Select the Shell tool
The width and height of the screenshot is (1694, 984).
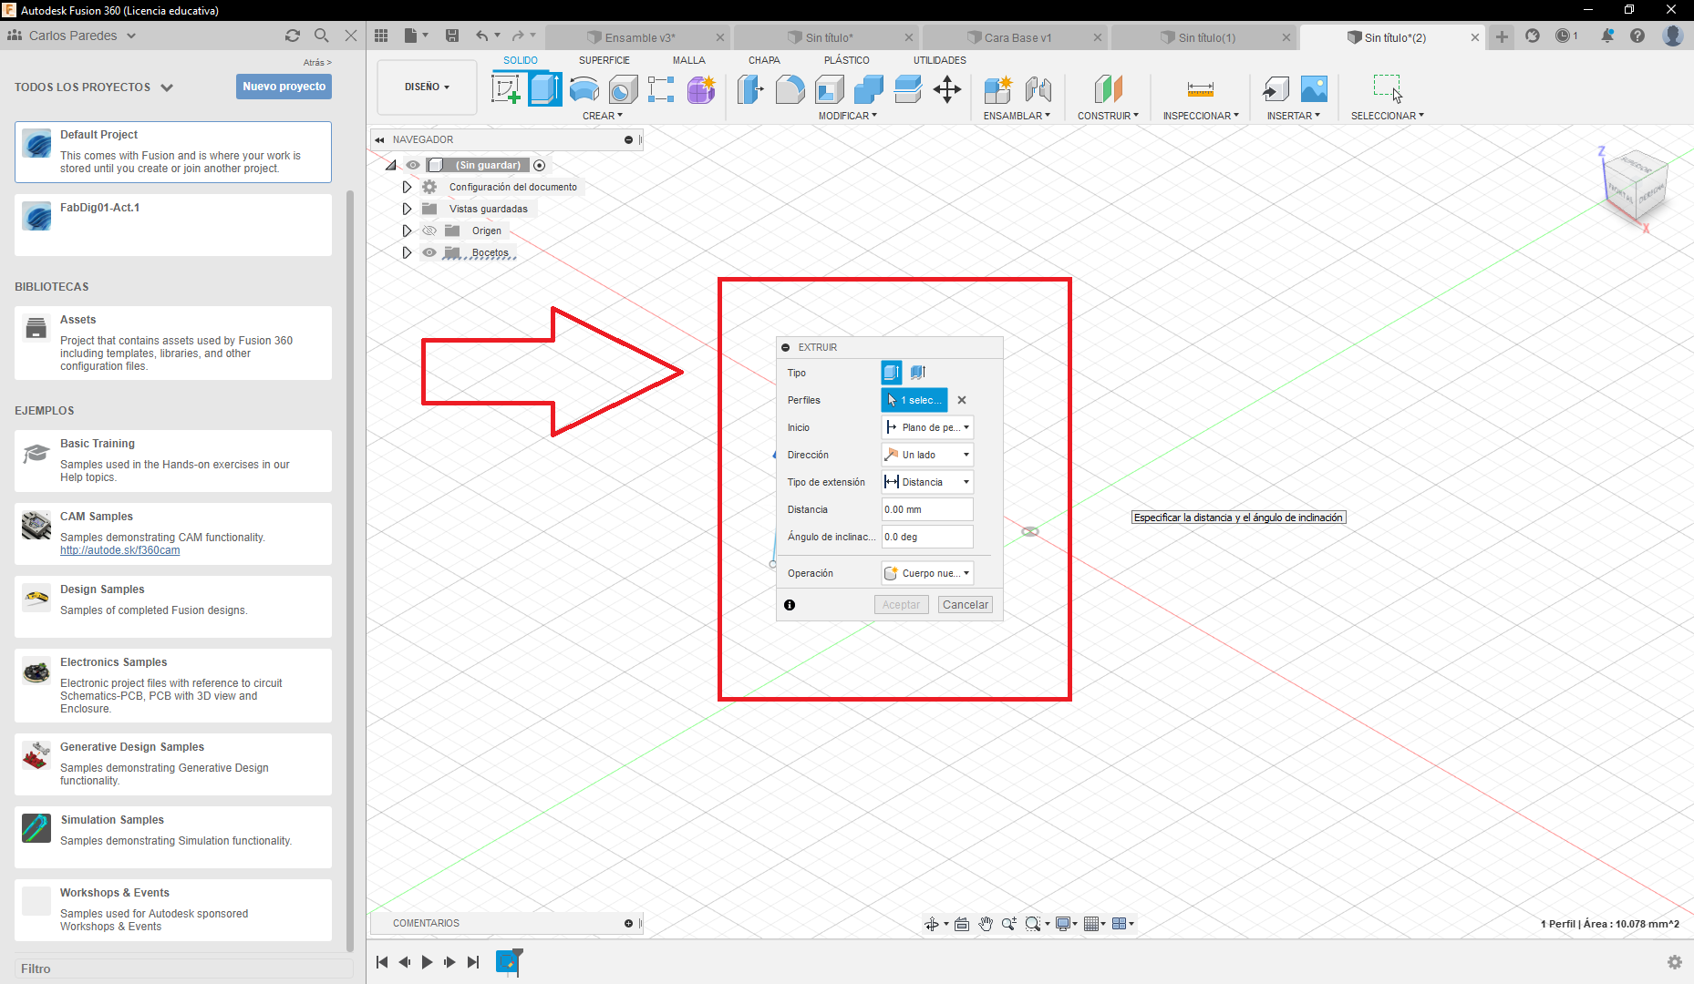(830, 89)
